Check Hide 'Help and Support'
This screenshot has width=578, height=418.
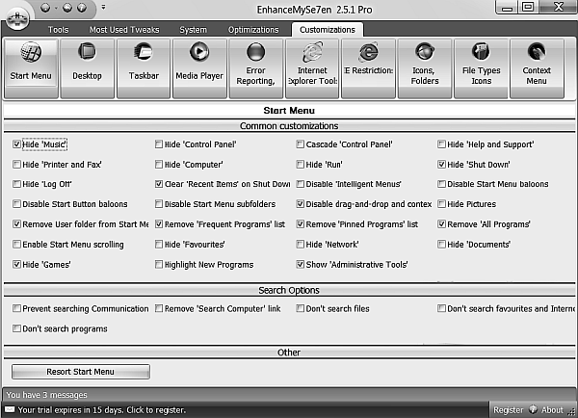pos(441,144)
